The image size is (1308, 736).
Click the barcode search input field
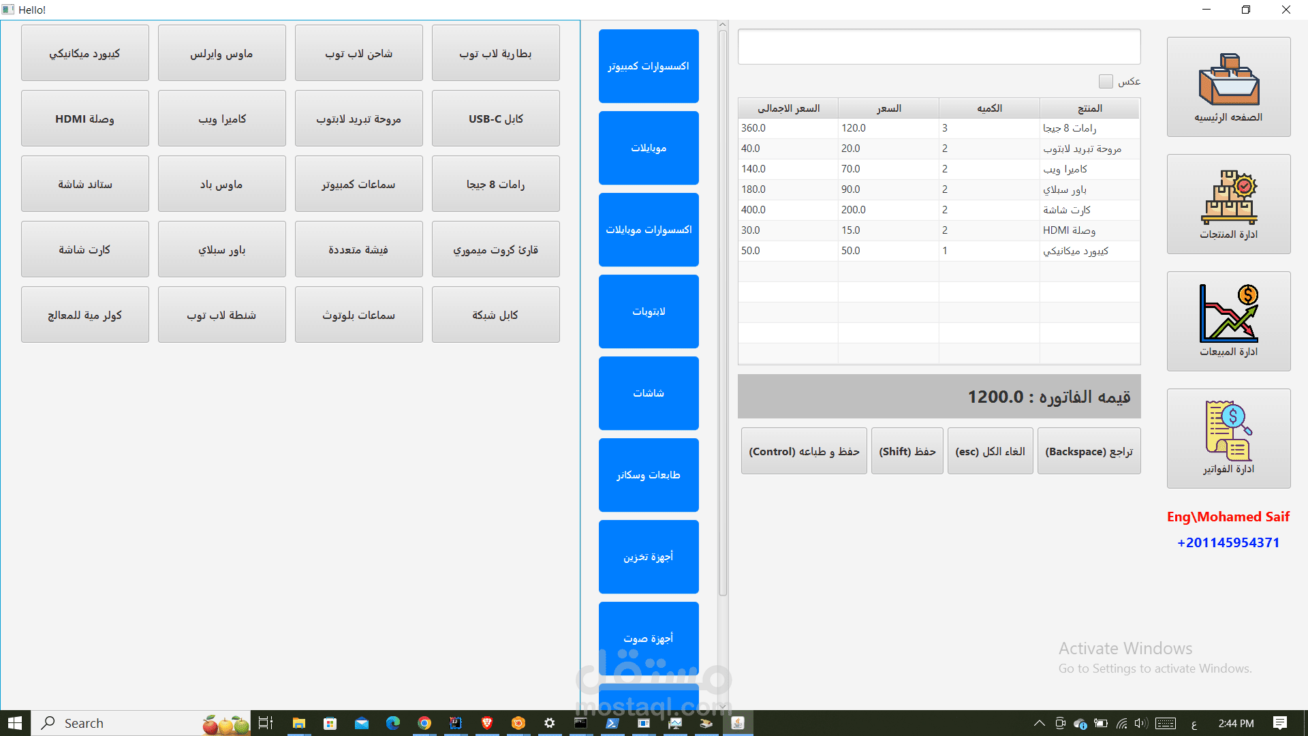tap(939, 46)
